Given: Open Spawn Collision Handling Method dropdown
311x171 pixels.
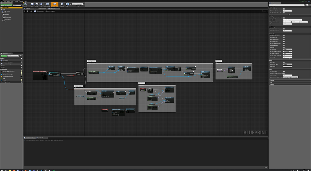Looking at the screenshot, I should [x=291, y=77].
